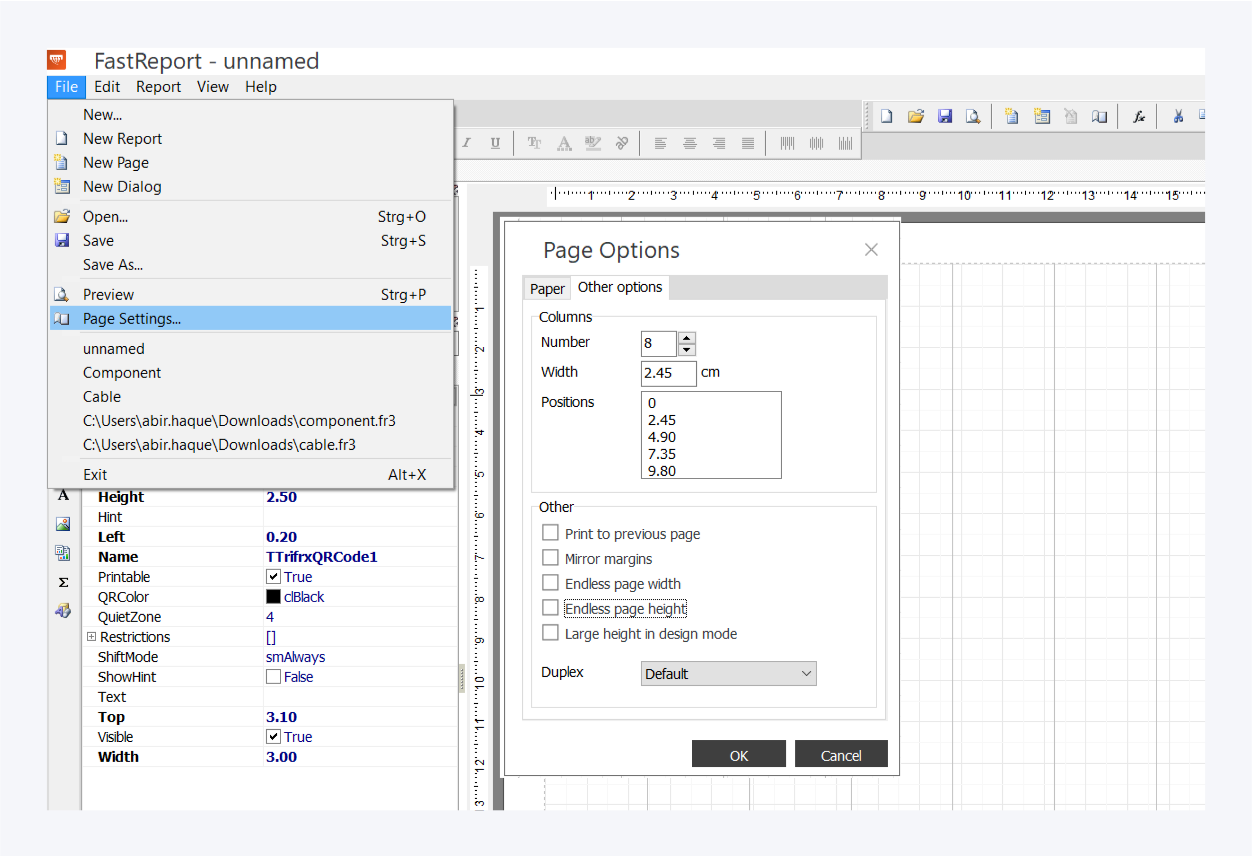The width and height of the screenshot is (1252, 856).
Task: Click the Open folder toolbar icon
Action: point(915,116)
